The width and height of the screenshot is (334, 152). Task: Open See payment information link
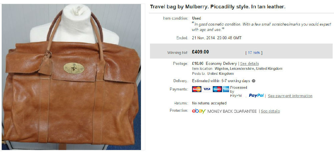click(x=290, y=96)
